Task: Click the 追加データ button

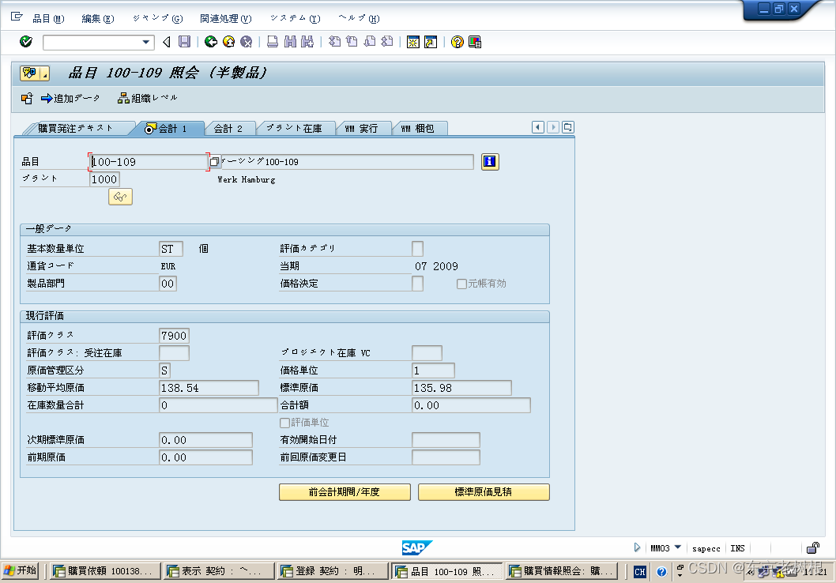Action: point(70,99)
